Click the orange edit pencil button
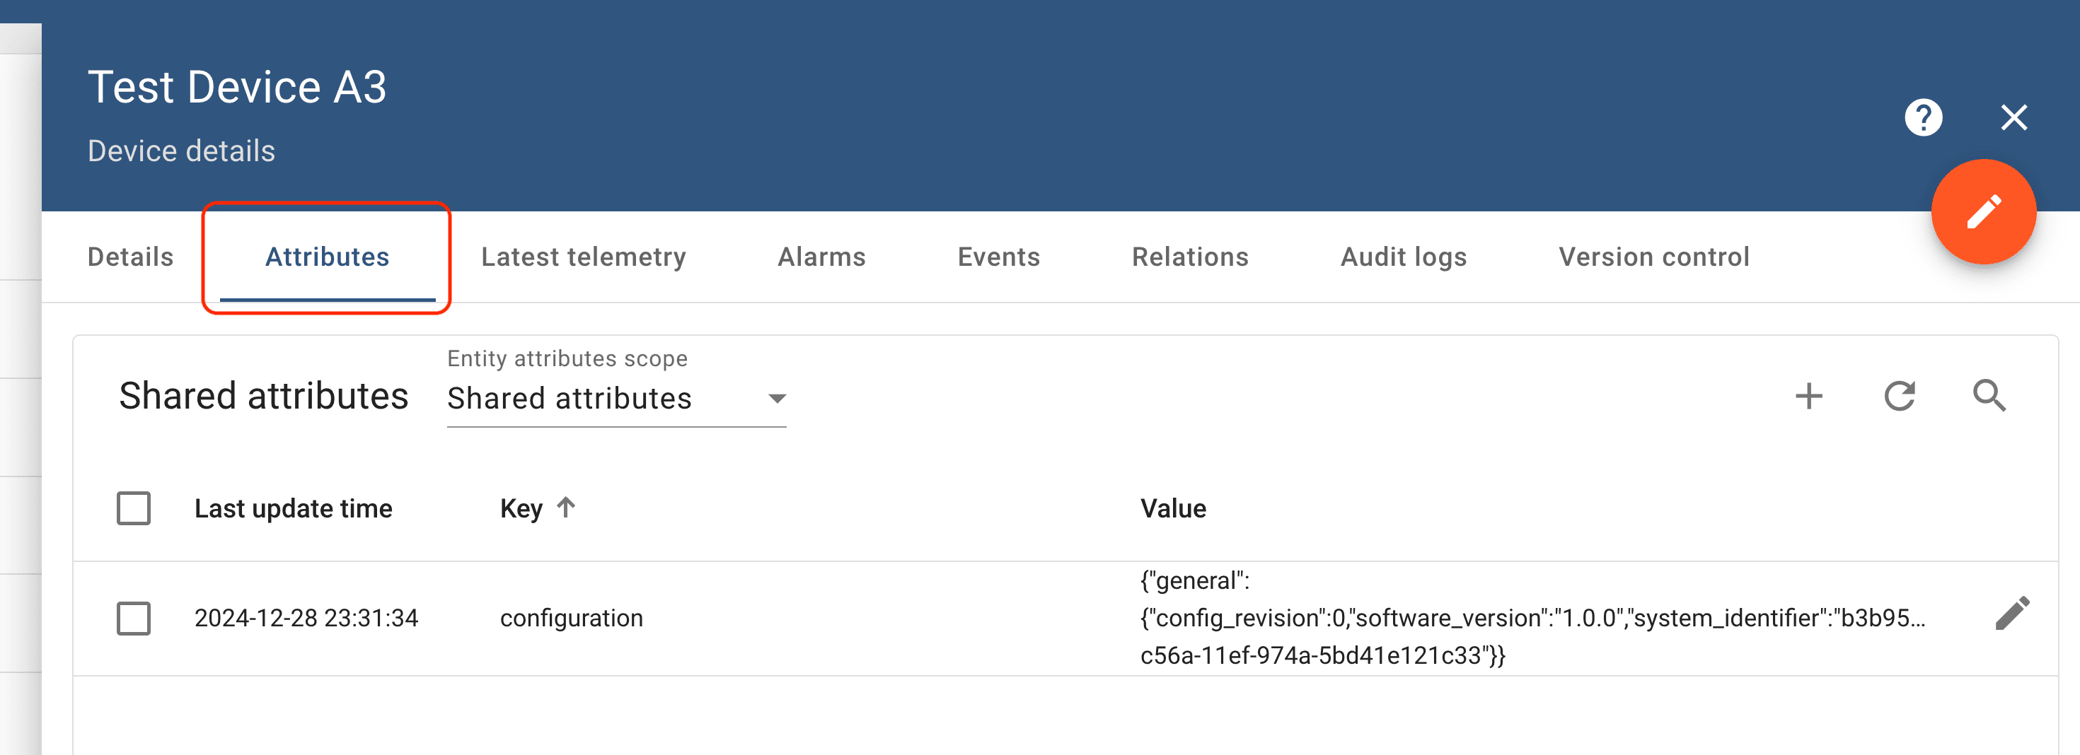Image resolution: width=2080 pixels, height=755 pixels. (1982, 212)
